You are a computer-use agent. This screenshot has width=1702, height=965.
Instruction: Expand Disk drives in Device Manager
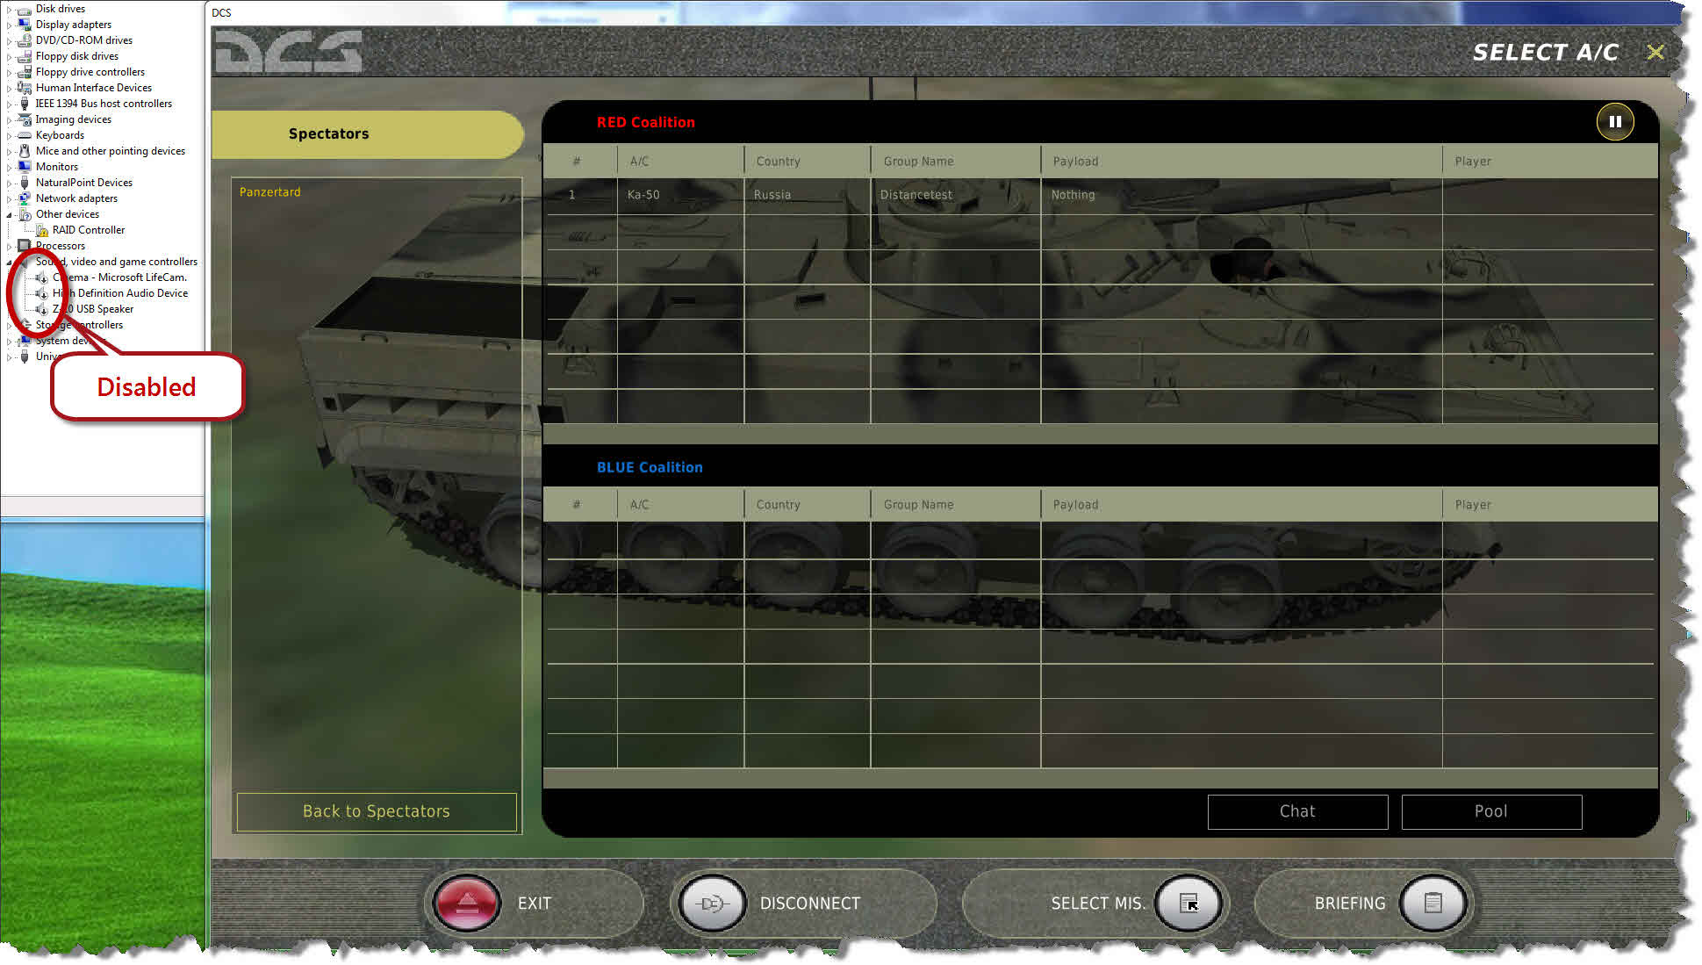click(x=10, y=9)
